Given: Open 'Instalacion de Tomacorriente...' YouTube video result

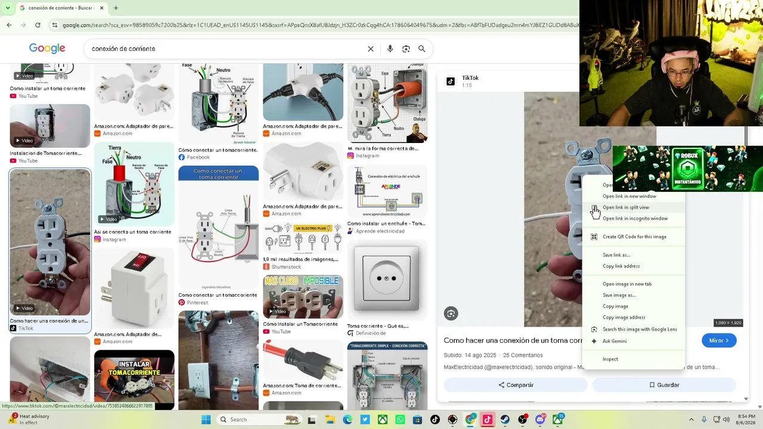Looking at the screenshot, I should click(x=50, y=126).
